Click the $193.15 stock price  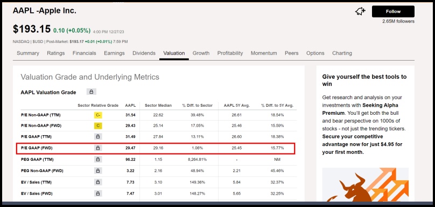(x=32, y=29)
